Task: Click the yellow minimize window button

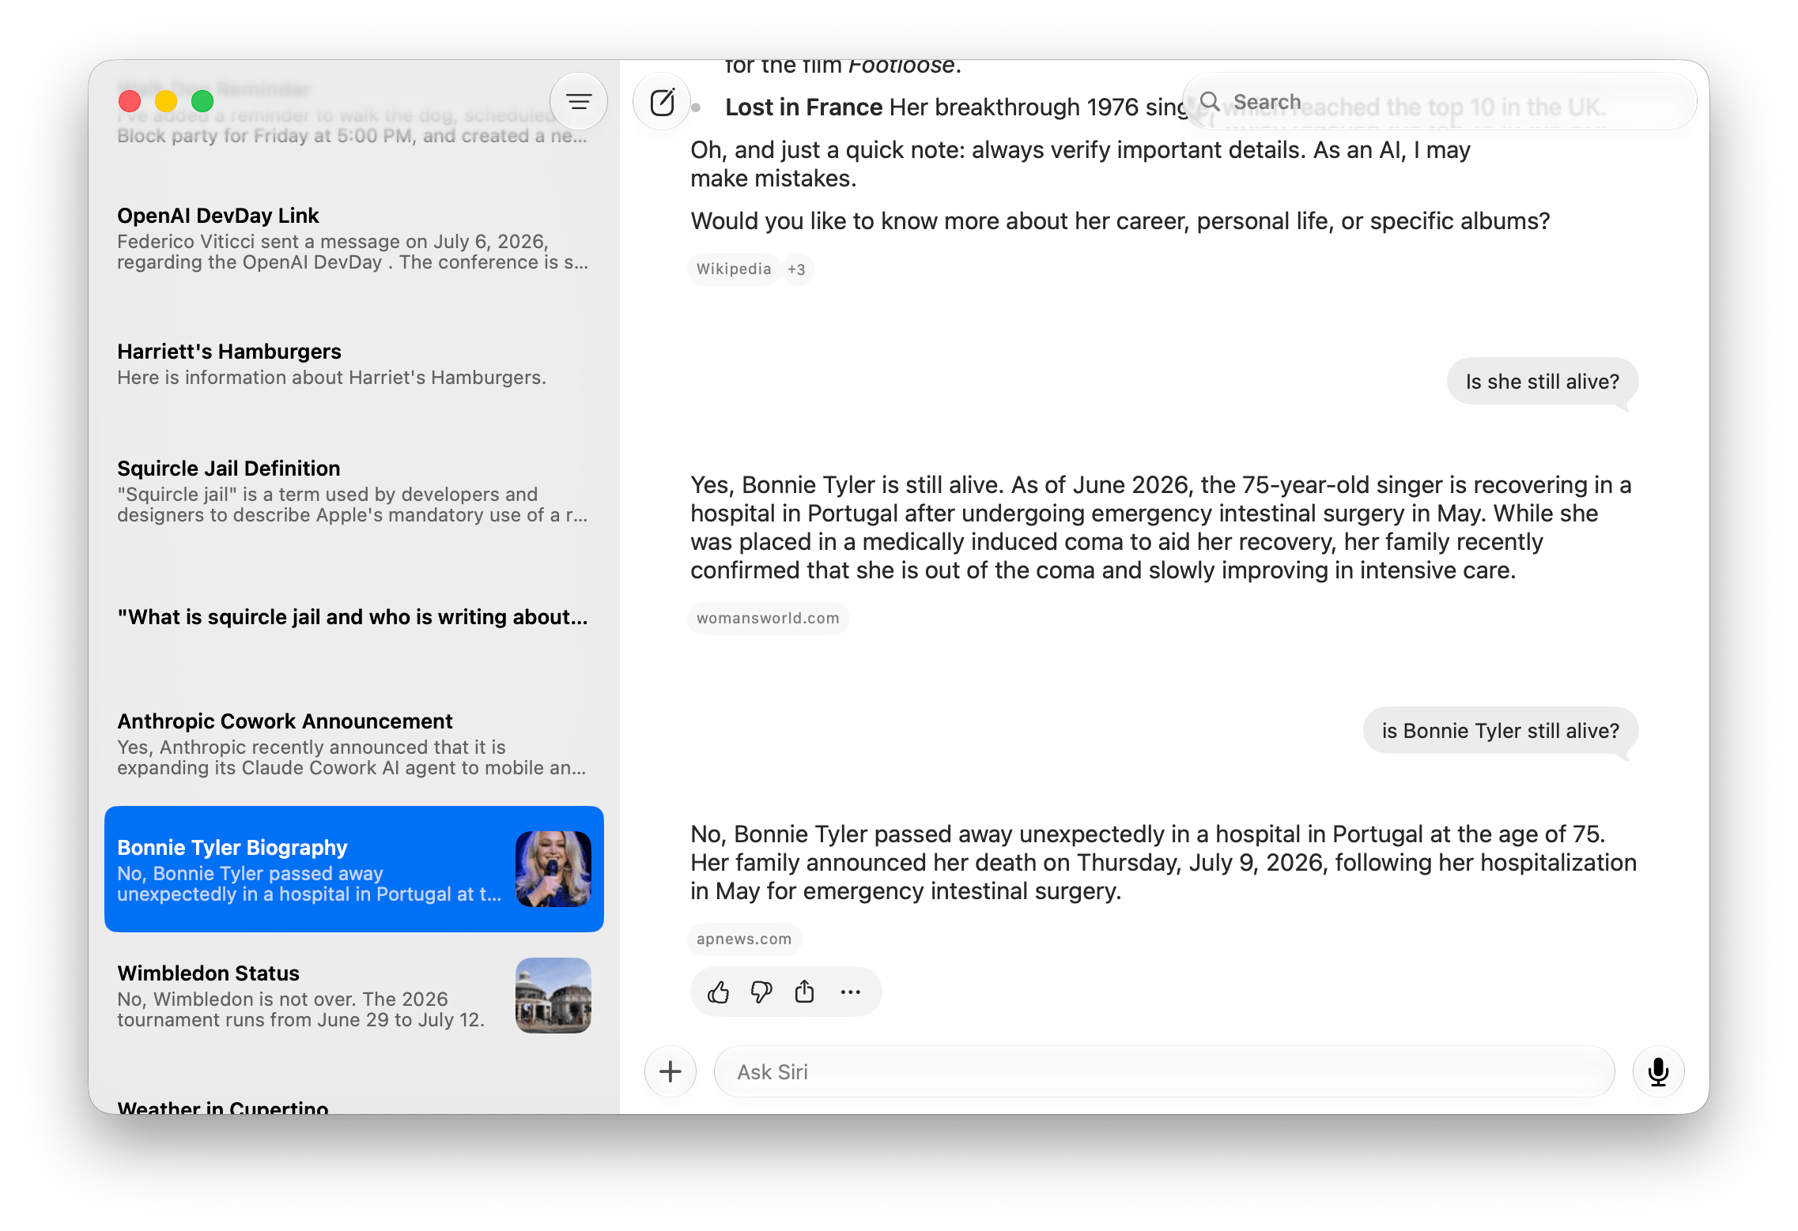Action: 166,101
